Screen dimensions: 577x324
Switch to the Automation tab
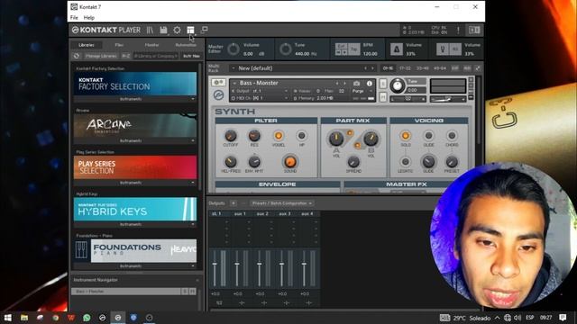[186, 45]
